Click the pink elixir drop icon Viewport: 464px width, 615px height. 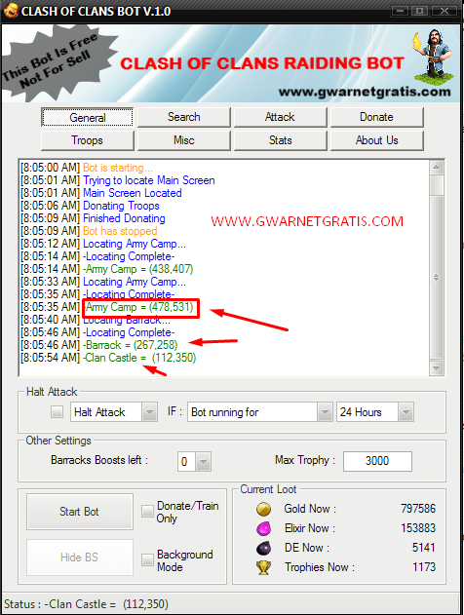coord(263,528)
